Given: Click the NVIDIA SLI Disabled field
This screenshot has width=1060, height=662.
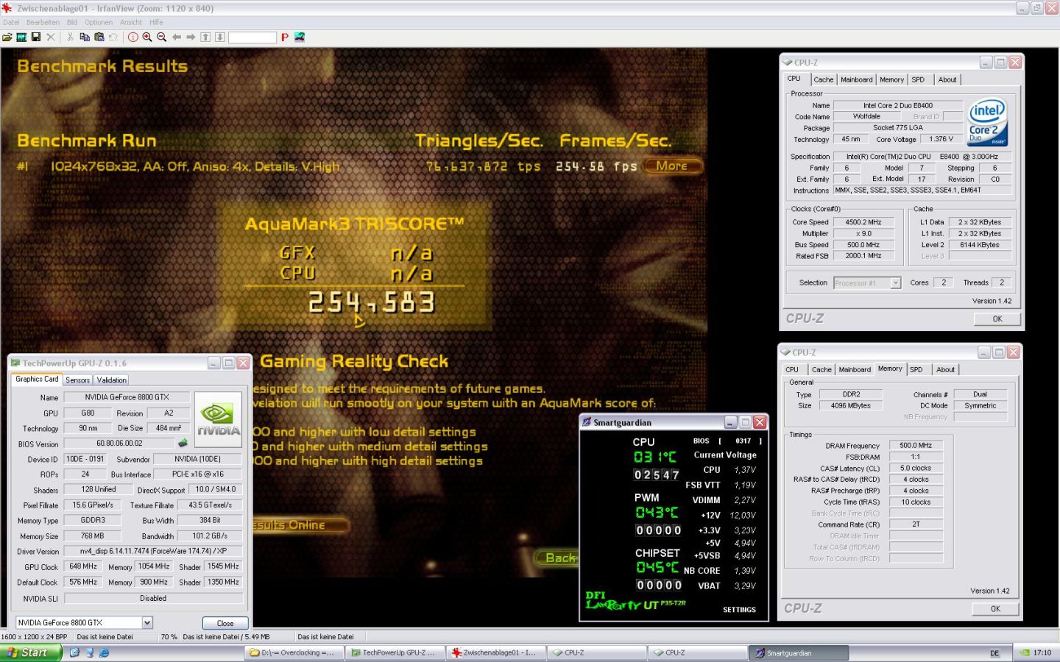Looking at the screenshot, I should point(153,598).
